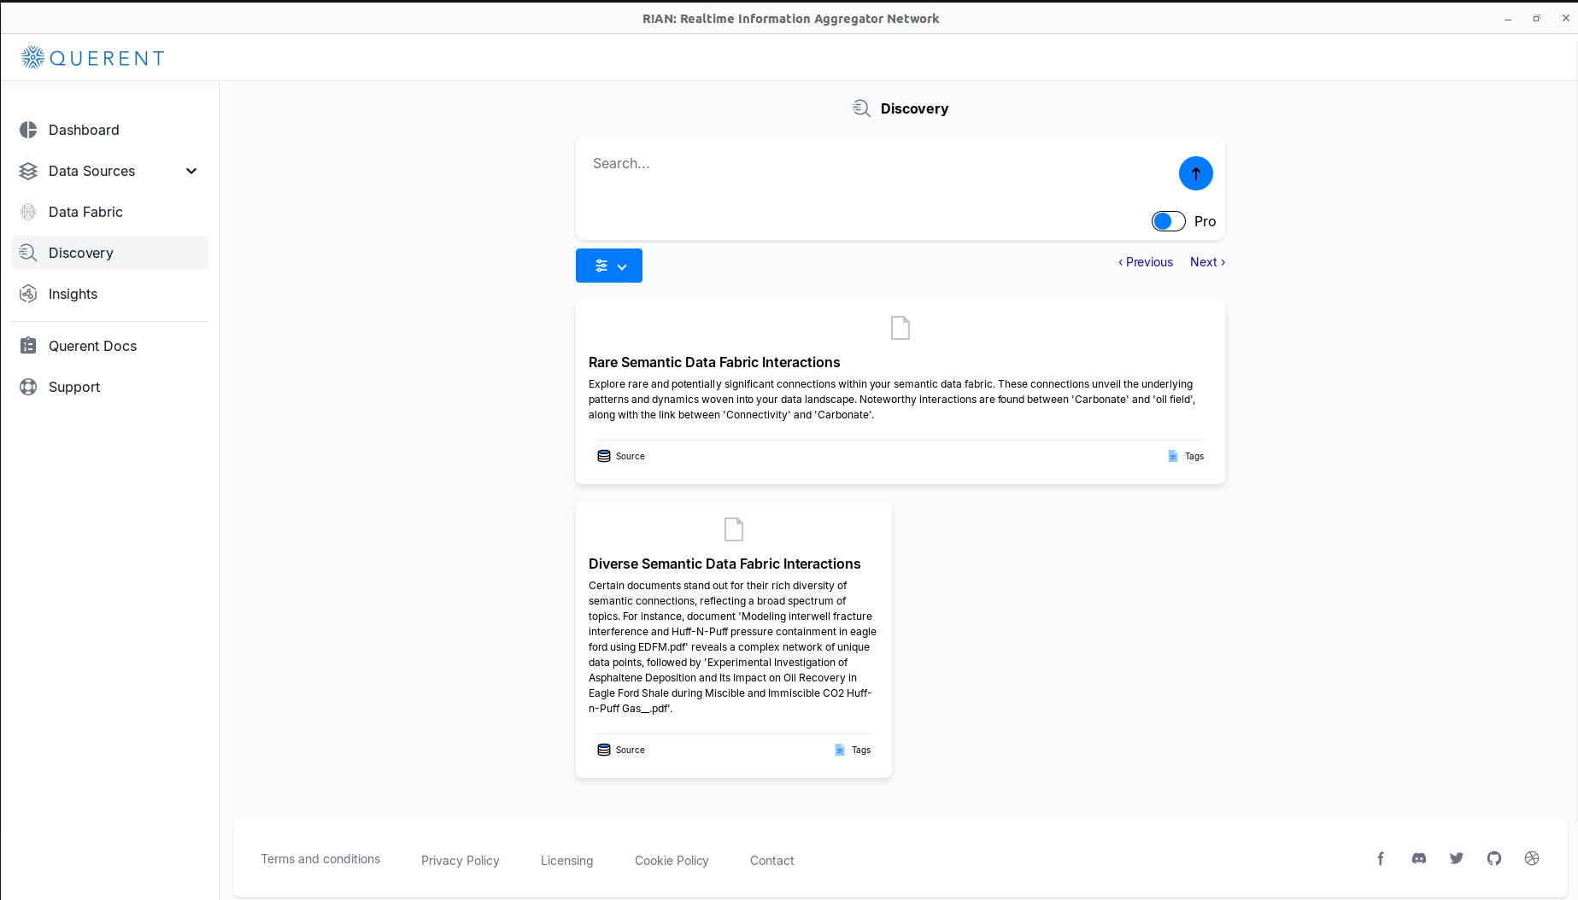The width and height of the screenshot is (1578, 900).
Task: Open the blue filter options dropdown
Action: (609, 266)
